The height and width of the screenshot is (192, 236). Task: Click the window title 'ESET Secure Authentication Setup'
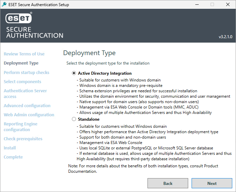click(x=39, y=5)
